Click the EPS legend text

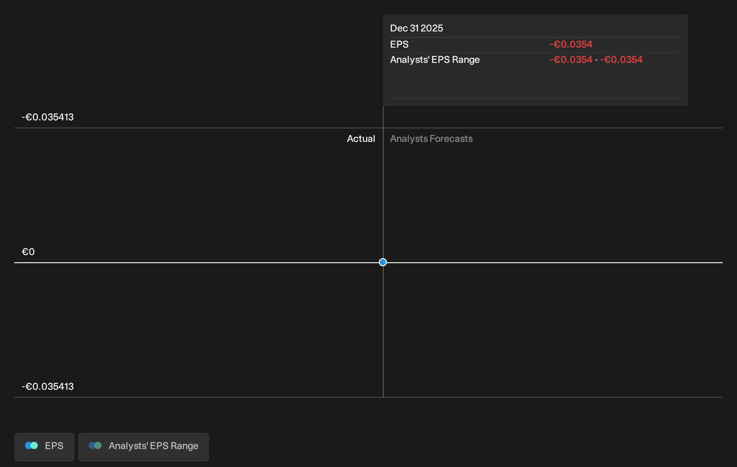[x=54, y=446]
